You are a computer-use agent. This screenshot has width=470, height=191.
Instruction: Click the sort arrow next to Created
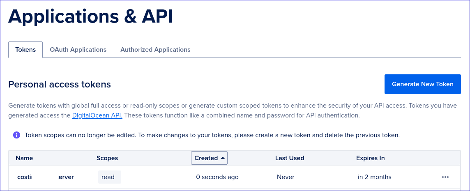[222, 158]
